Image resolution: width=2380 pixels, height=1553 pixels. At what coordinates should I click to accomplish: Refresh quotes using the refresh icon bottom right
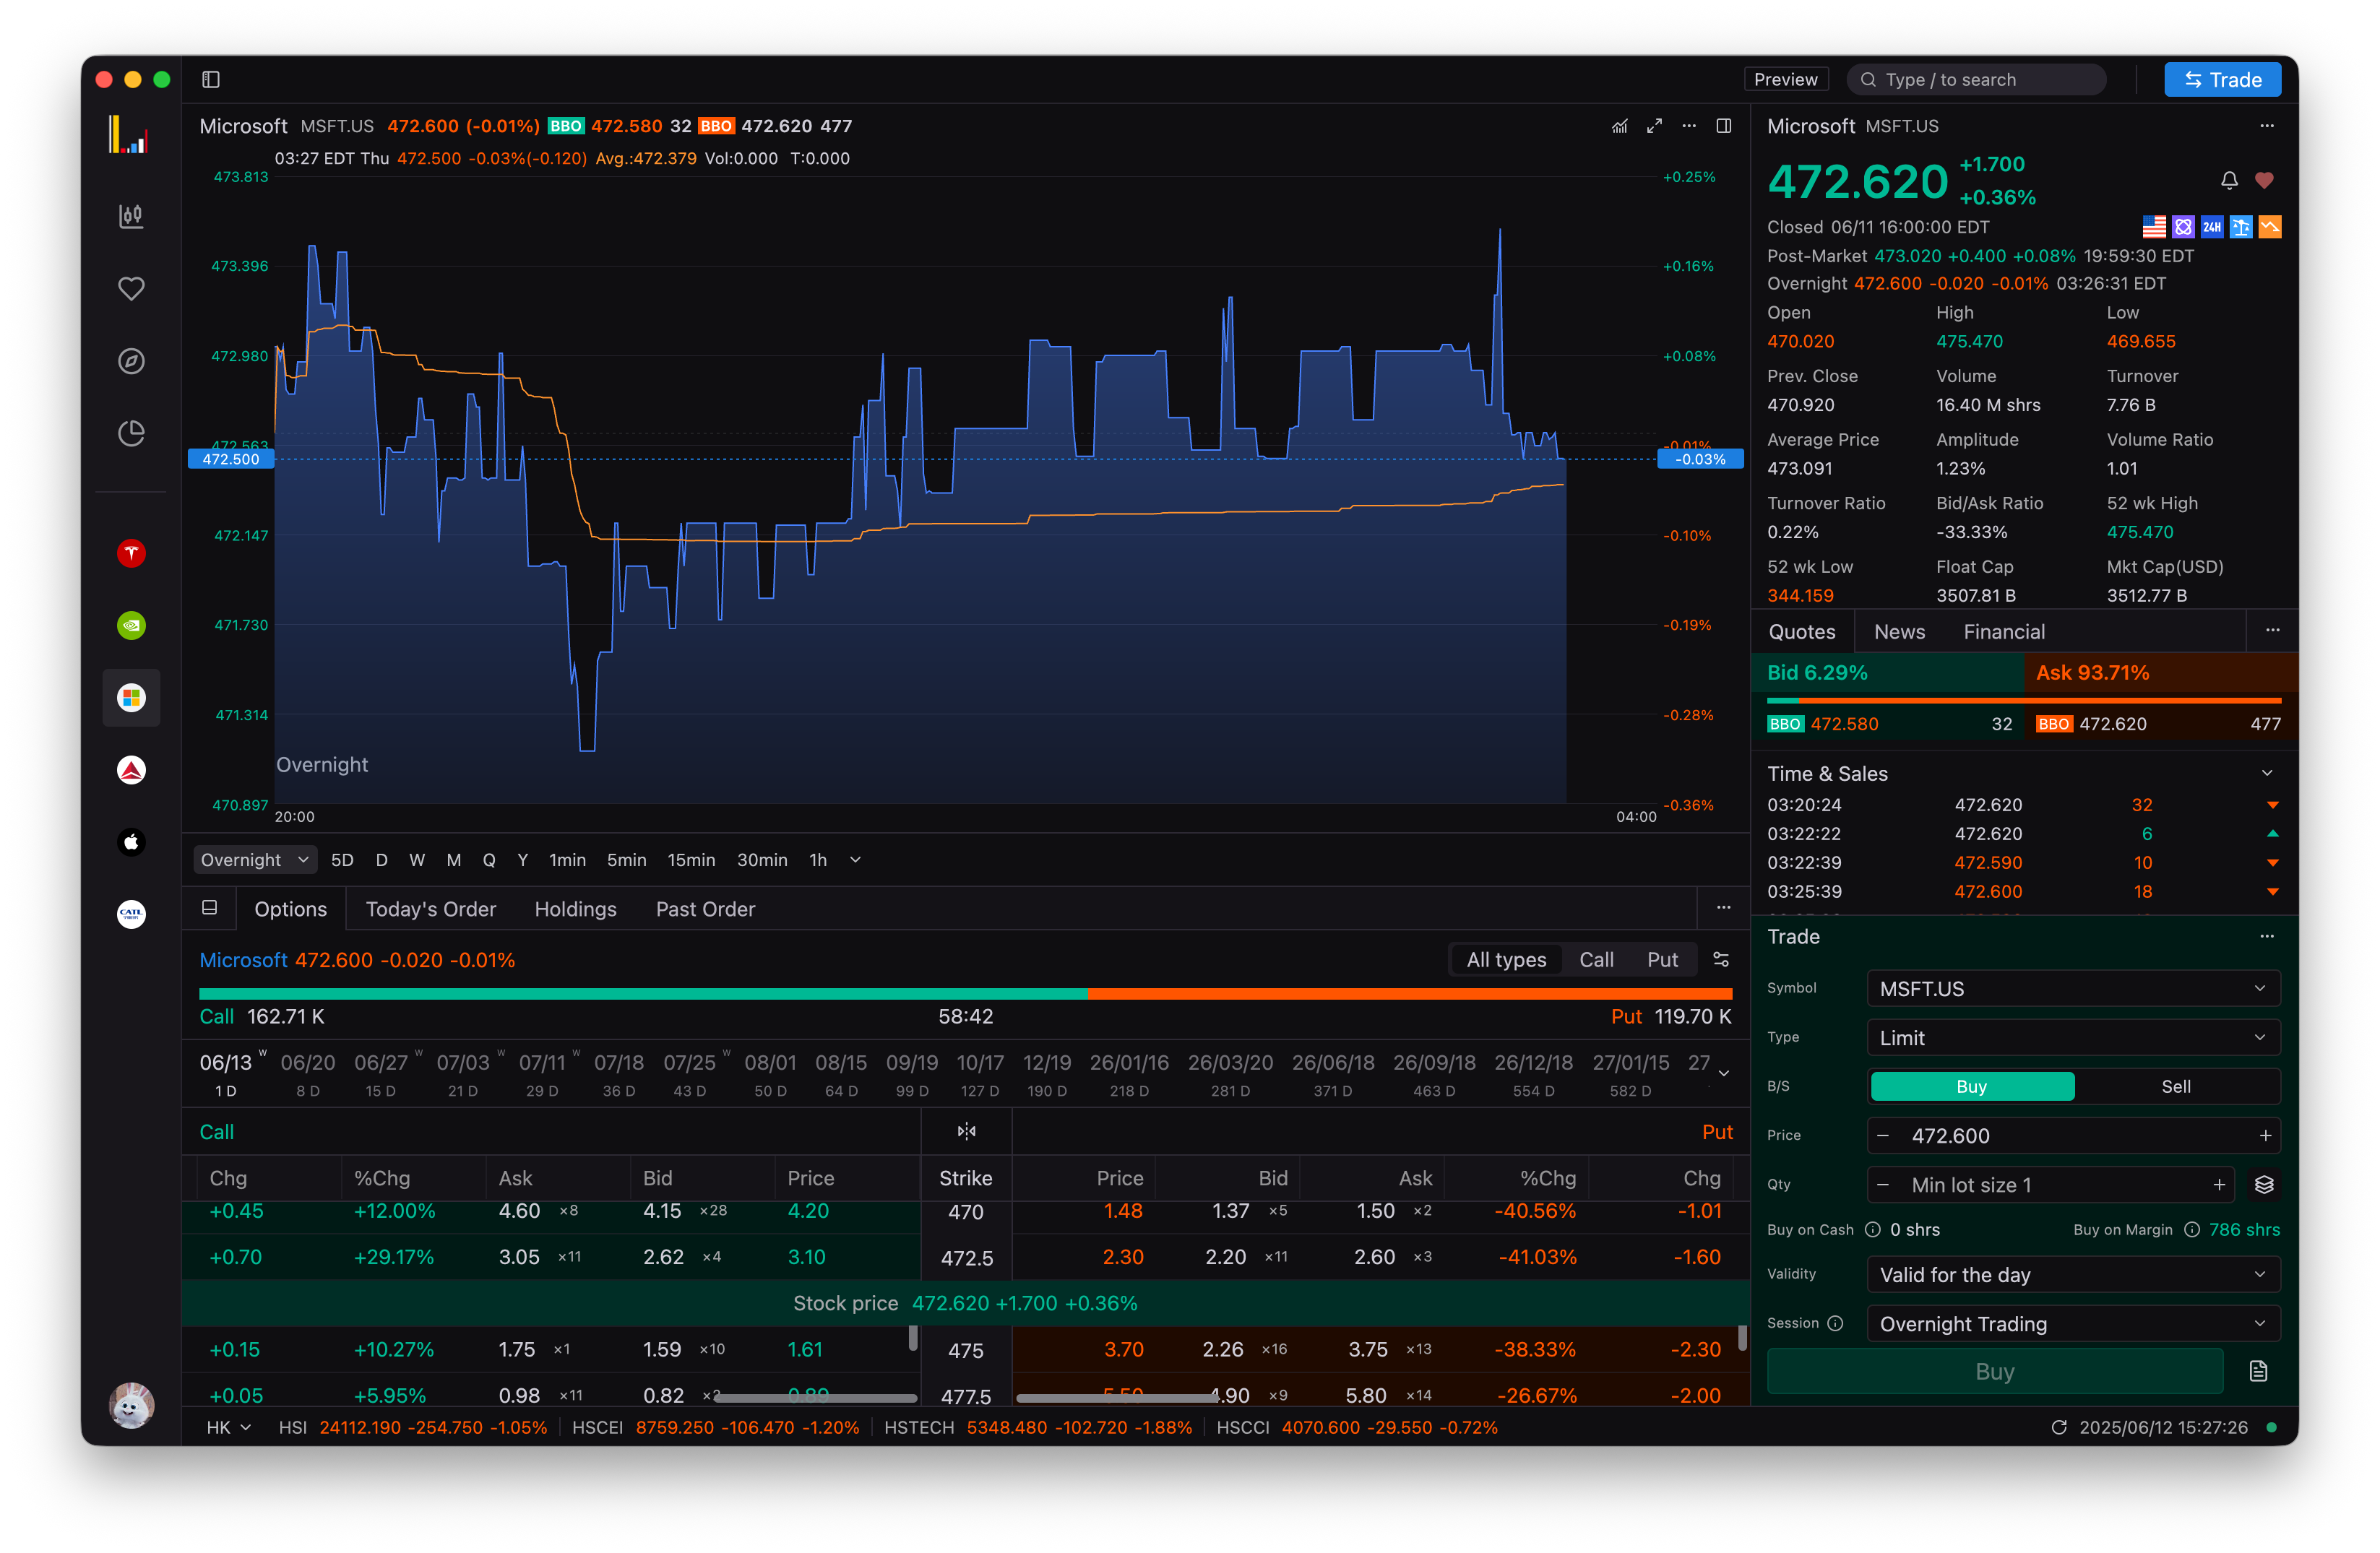tap(2060, 1427)
